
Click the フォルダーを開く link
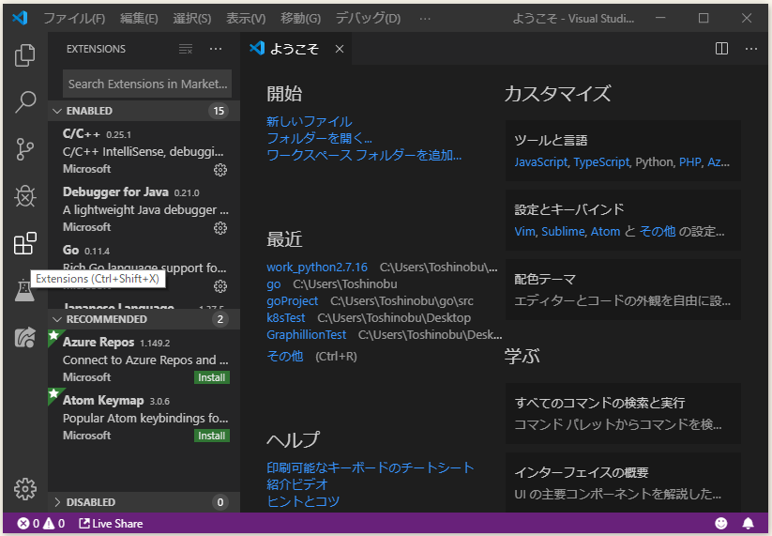click(319, 138)
